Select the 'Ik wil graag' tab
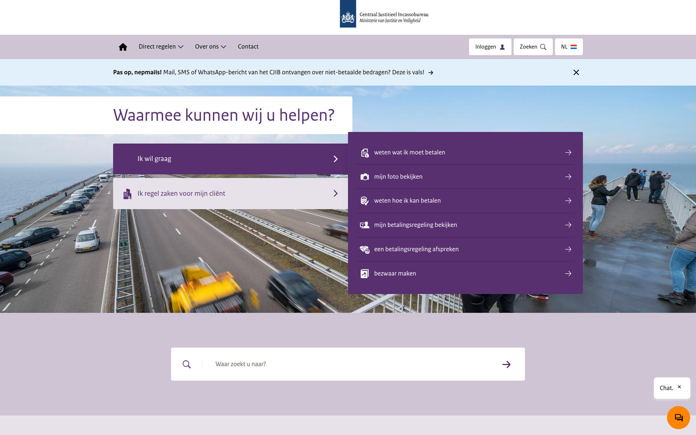 click(231, 159)
